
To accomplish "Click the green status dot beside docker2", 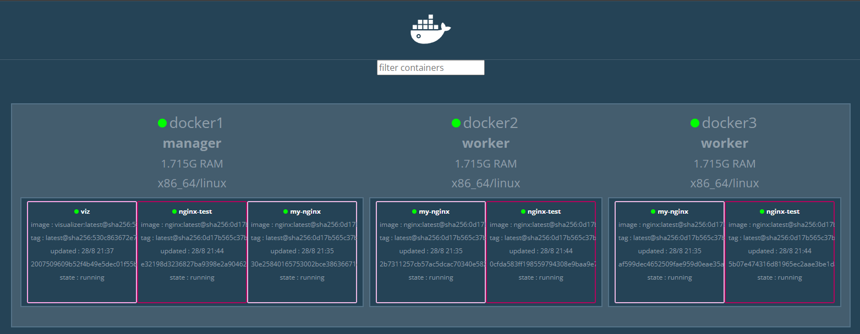I will (x=456, y=123).
